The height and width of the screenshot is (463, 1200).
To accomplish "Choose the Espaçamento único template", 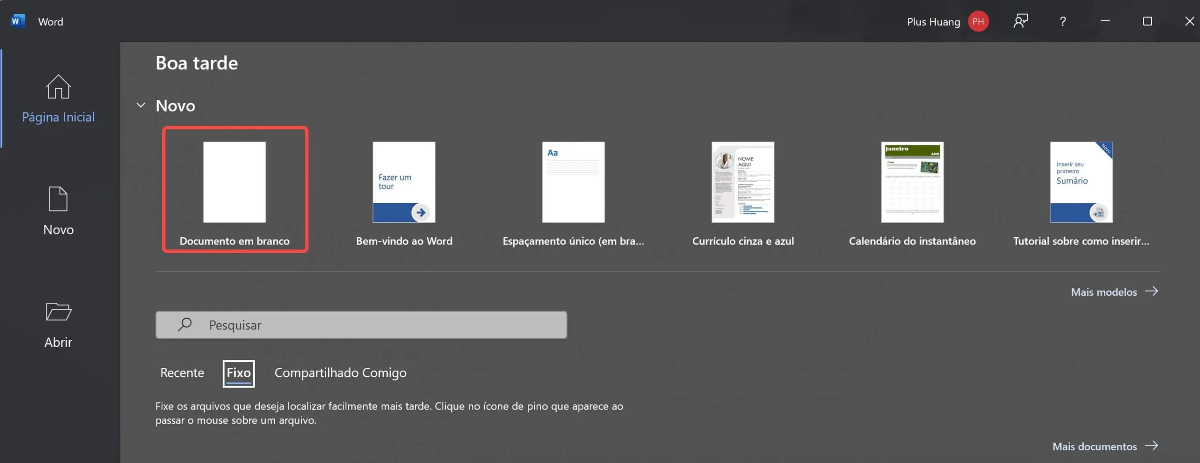I will pyautogui.click(x=573, y=194).
